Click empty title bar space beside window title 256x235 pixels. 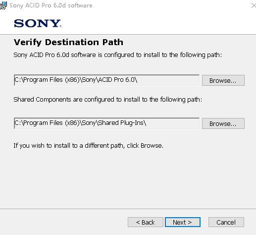[x=170, y=5]
